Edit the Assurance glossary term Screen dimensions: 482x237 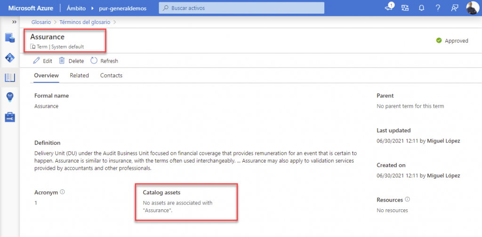pos(42,61)
